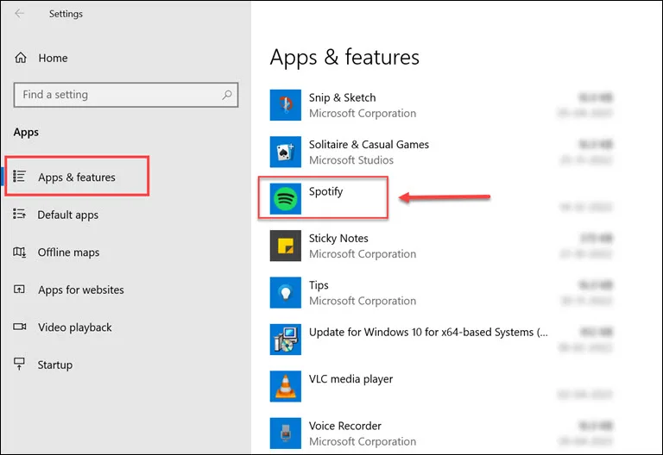Click Microsoft Studios publisher text

(351, 160)
